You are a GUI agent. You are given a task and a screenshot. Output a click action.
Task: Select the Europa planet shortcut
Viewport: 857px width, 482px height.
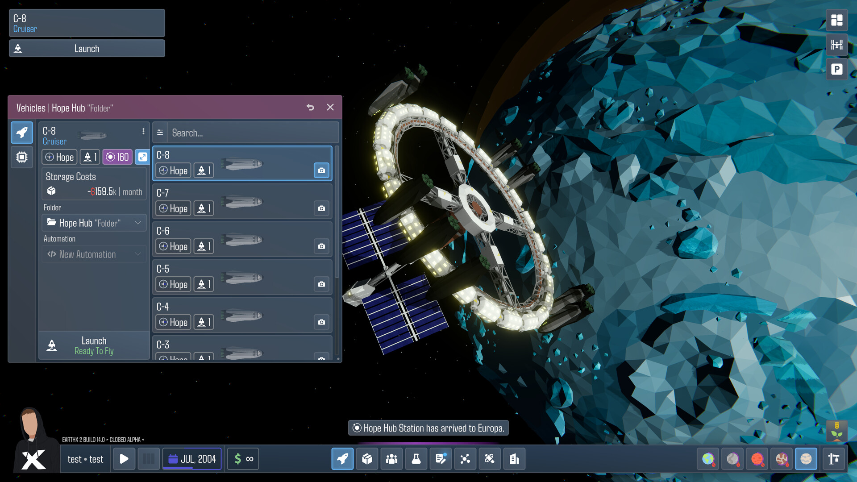point(805,458)
